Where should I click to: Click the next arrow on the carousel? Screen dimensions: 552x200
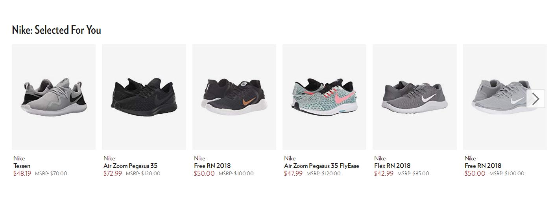[535, 98]
